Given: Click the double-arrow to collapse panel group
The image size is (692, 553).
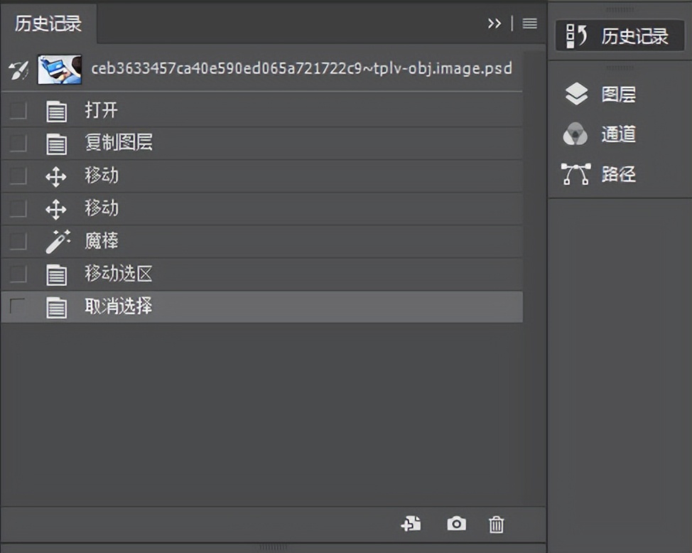Looking at the screenshot, I should point(495,23).
